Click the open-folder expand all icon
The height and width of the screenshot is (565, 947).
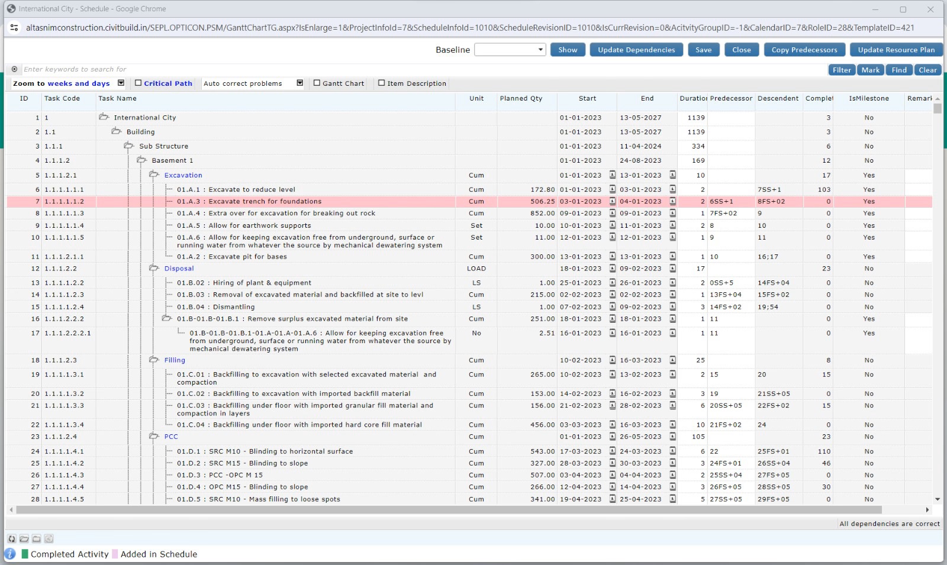[24, 539]
